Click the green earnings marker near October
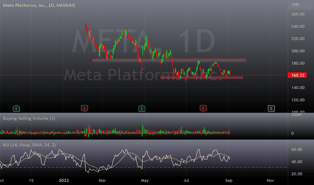Image resolution: width=314 pixels, height=185 pixels. (17, 108)
